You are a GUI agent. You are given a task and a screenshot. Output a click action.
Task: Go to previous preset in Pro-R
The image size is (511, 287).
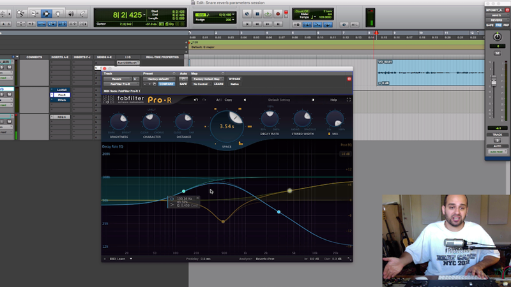245,100
